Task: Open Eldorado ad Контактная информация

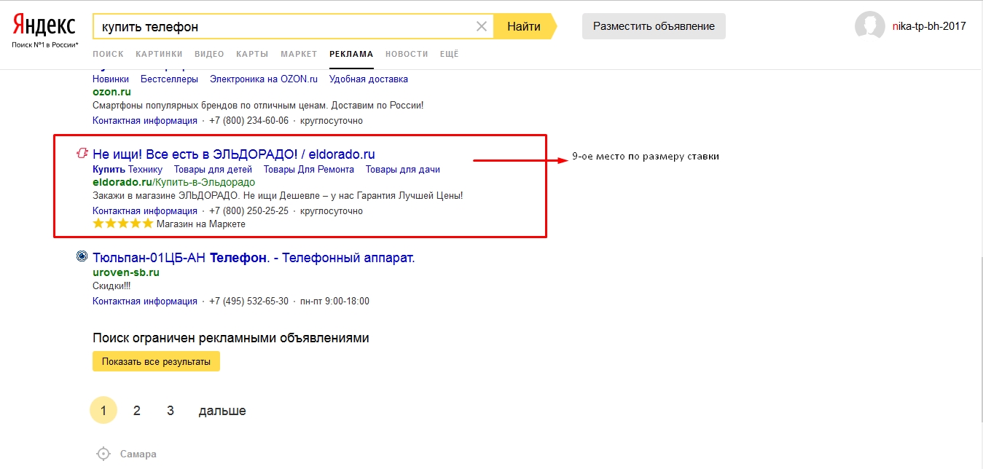Action: (x=145, y=210)
